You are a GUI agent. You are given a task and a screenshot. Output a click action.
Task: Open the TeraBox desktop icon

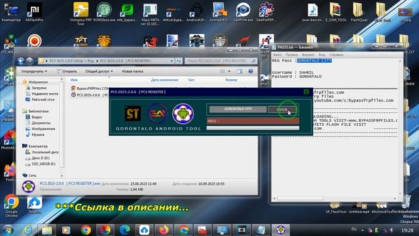pos(35,205)
